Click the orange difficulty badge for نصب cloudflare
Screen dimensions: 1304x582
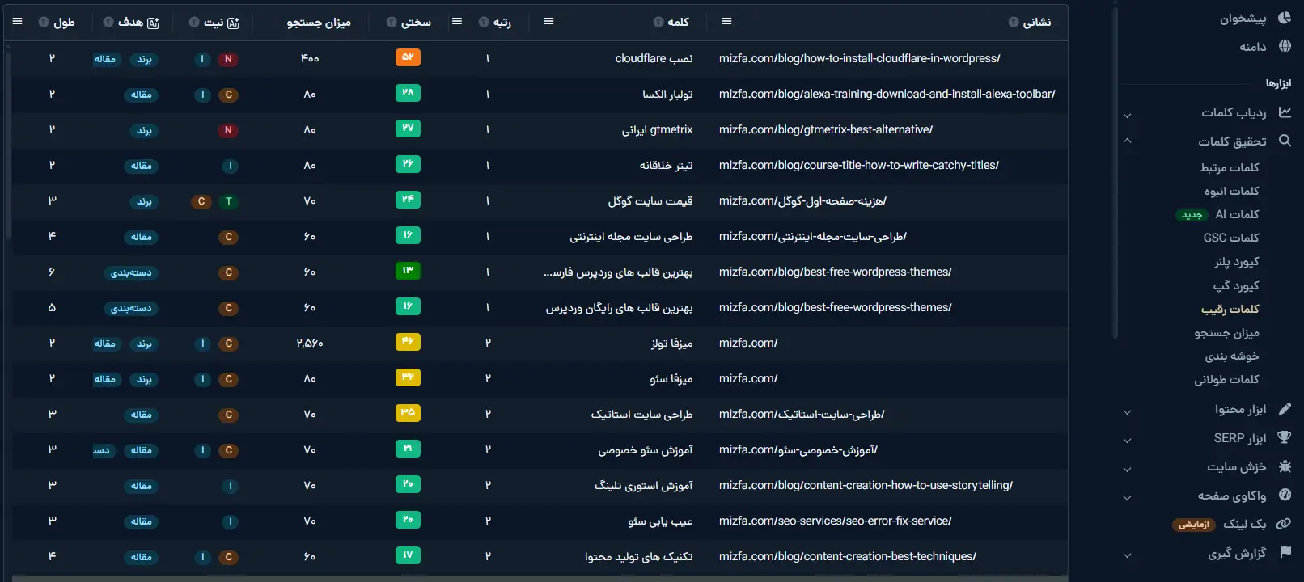point(408,57)
